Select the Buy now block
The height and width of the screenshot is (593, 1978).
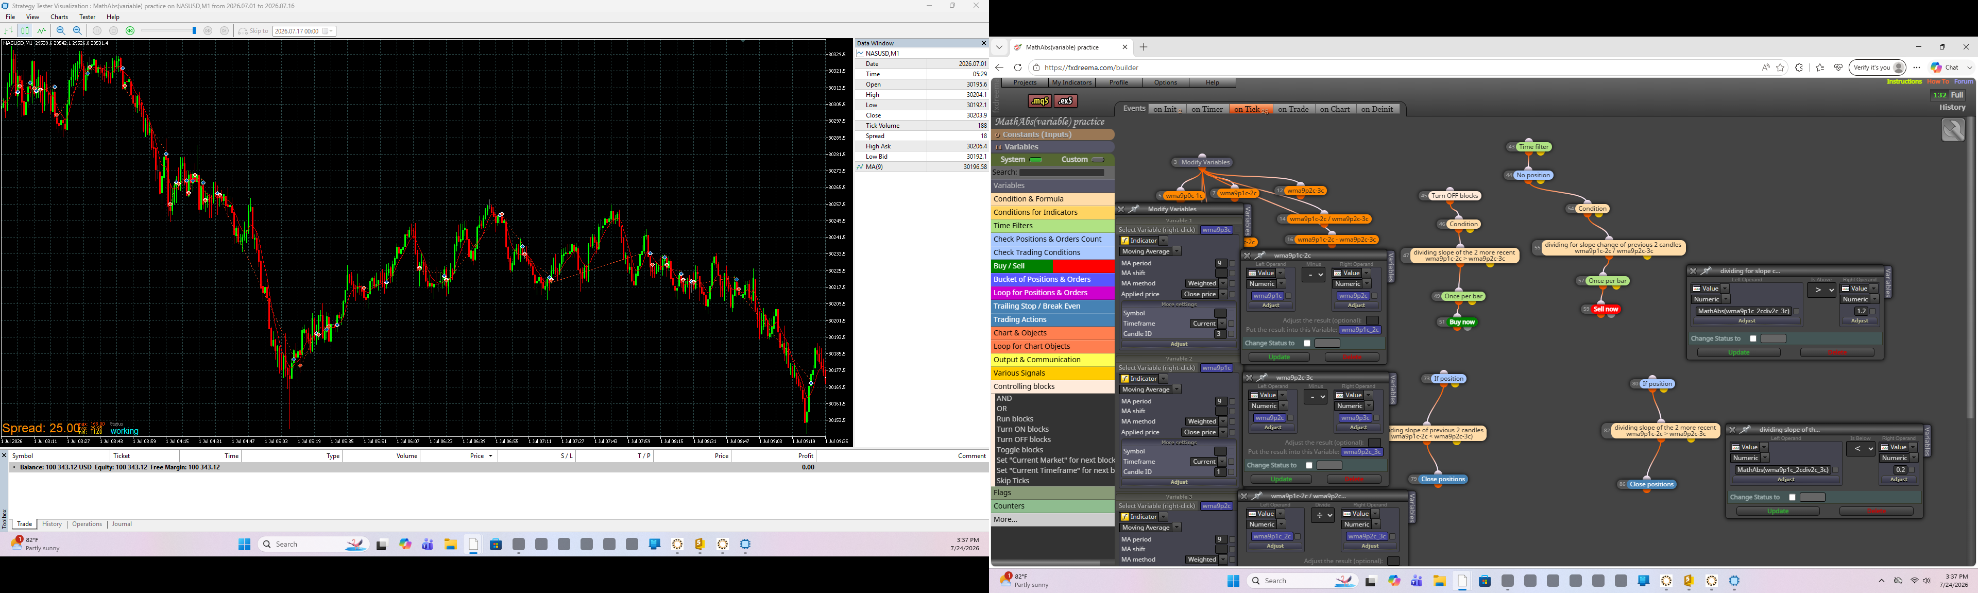pyautogui.click(x=1463, y=322)
